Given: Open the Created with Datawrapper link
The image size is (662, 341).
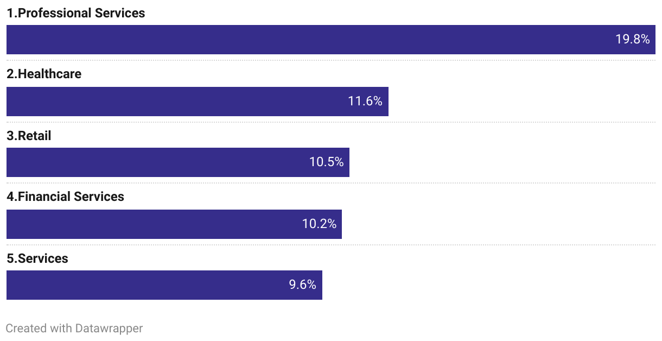Looking at the screenshot, I should coord(74,328).
